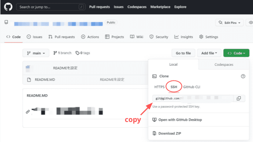
Task: Open the Wiki tab
Action: pyautogui.click(x=136, y=37)
